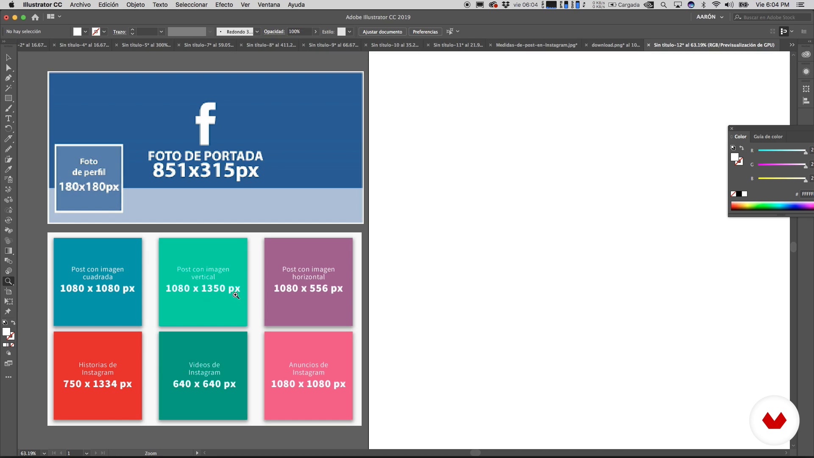Select the Eyedropper tool
Viewport: 814px width, 458px height.
coord(8,169)
